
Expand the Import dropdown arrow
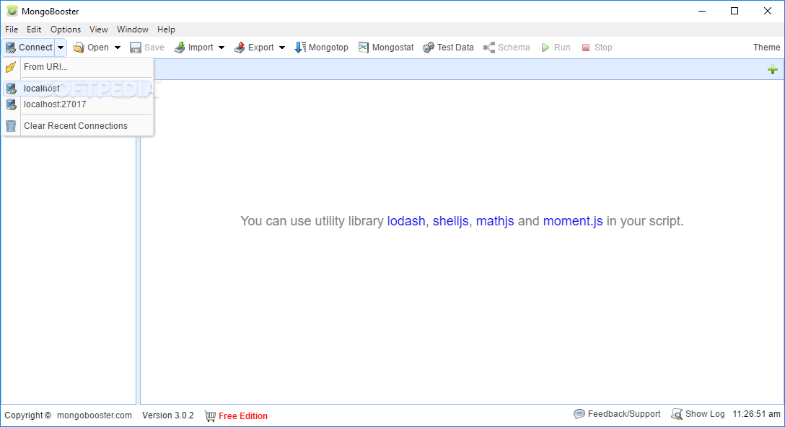pos(222,48)
